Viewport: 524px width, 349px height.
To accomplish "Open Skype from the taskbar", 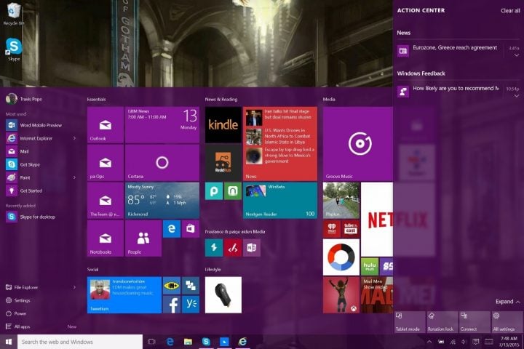I will click(206, 342).
